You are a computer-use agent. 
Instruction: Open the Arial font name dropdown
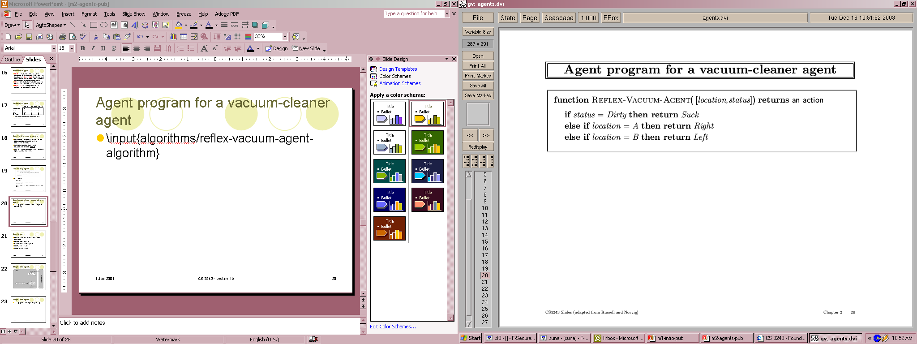coord(54,48)
